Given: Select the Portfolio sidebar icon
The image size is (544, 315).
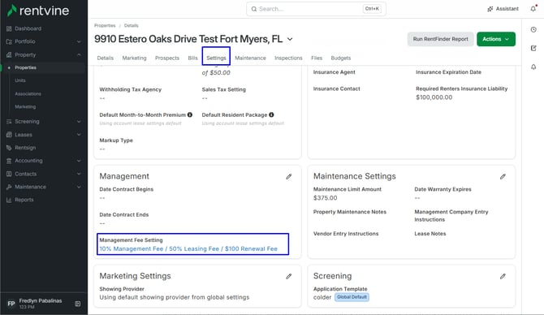Looking at the screenshot, I should pos(9,41).
